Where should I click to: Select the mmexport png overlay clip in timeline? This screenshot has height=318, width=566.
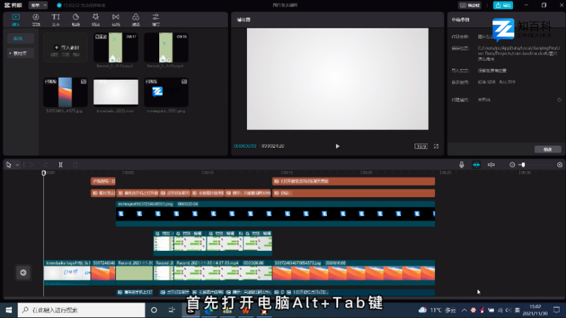[275, 214]
